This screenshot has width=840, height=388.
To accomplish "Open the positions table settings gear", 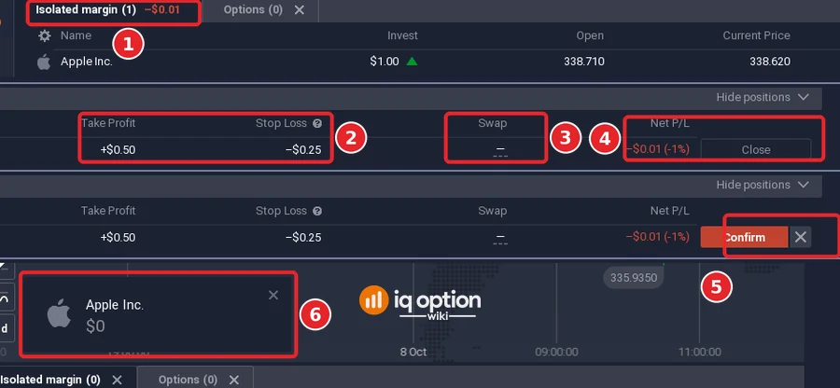I will (x=45, y=35).
